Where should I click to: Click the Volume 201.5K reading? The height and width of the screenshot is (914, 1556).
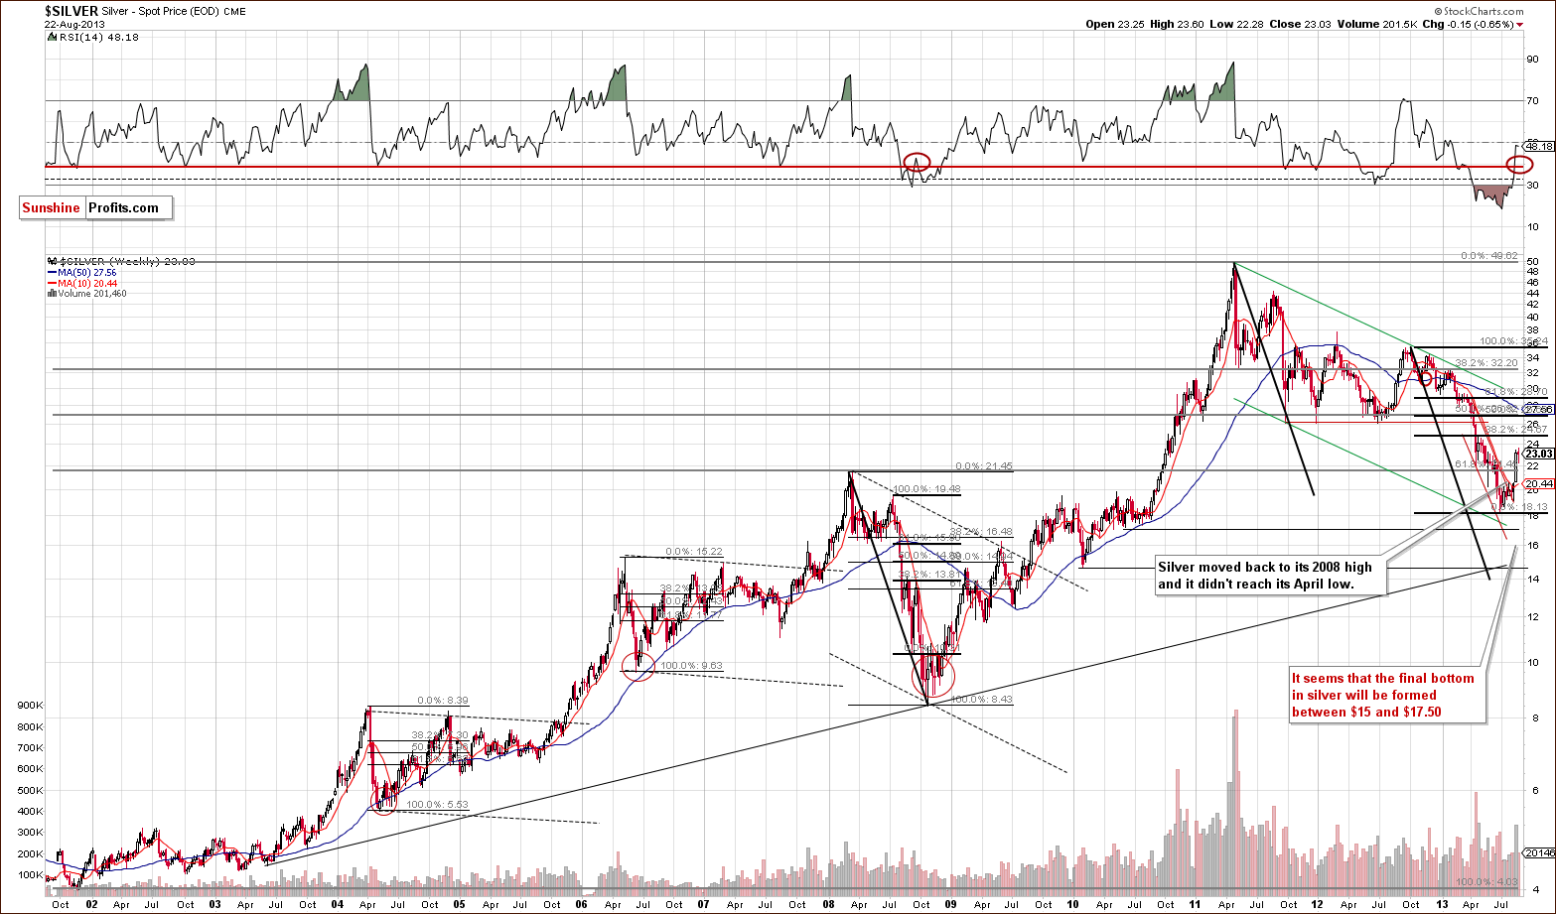click(x=1376, y=24)
